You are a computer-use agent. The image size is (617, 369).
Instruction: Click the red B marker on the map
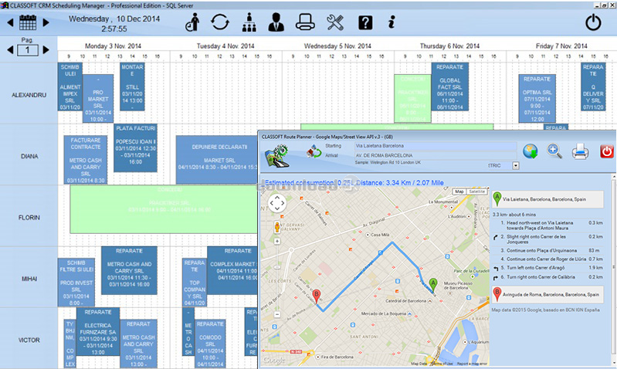click(x=316, y=296)
